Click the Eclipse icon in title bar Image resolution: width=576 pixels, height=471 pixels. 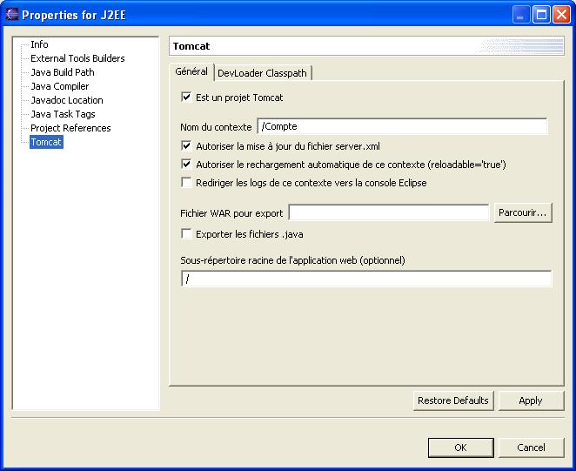pos(12,14)
